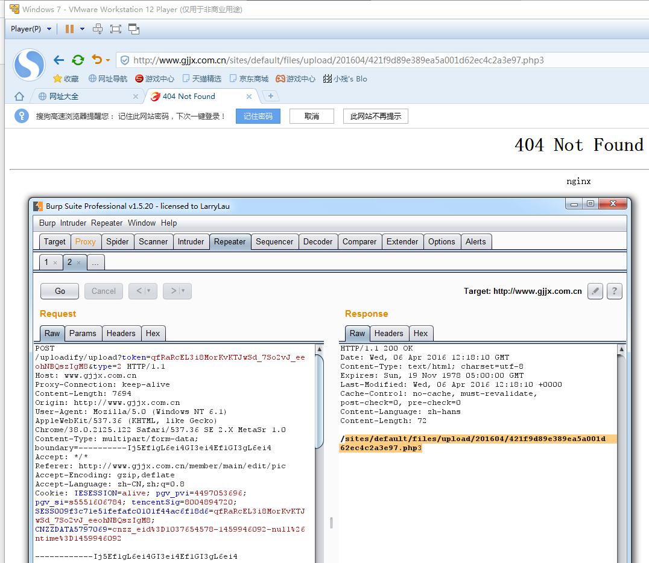Expand the arrow beside the undo icon
Screen dimensions: 649x563
tap(108, 60)
